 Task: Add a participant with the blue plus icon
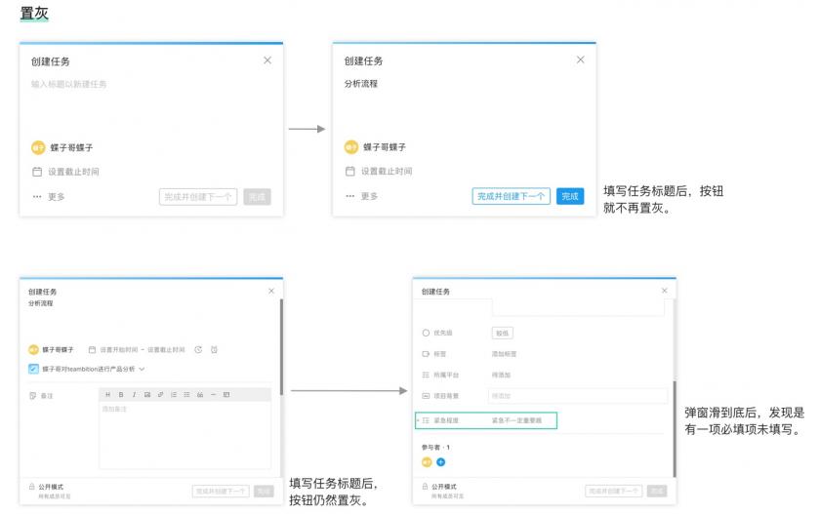click(441, 461)
